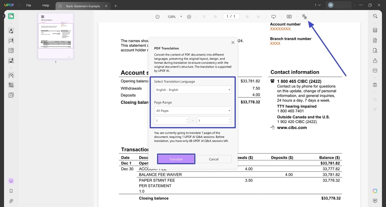Redo the last action
This screenshot has height=207, width=386.
375,109
